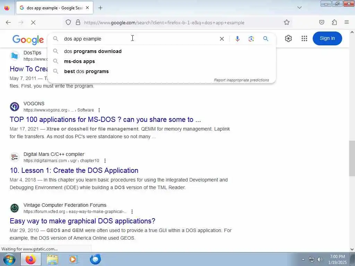Open tracking protection shield icon

tap(68, 23)
